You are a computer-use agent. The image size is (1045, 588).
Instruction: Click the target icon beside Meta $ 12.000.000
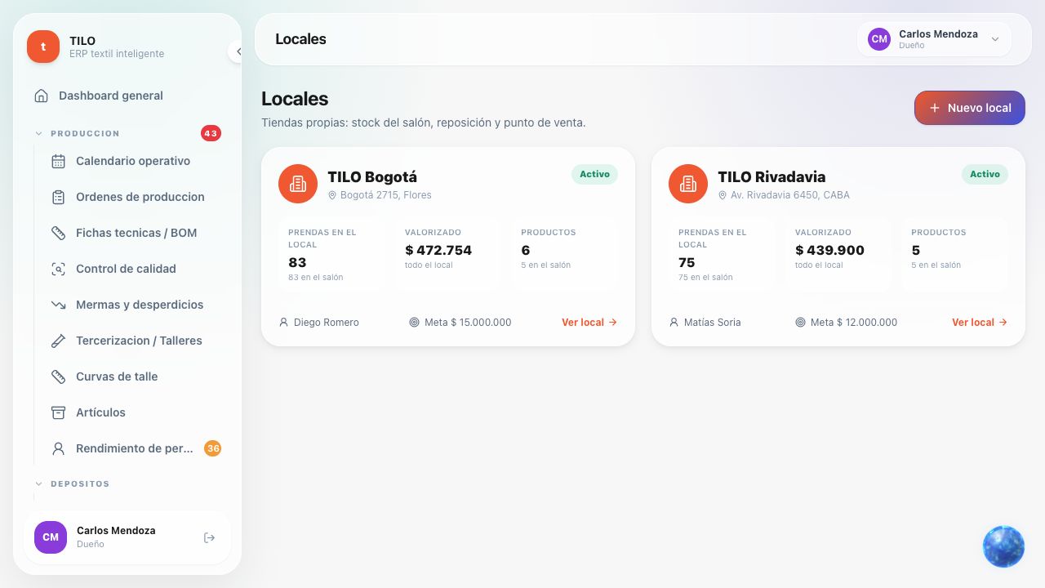[x=800, y=323]
